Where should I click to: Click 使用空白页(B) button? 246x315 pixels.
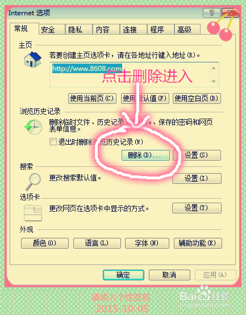pos(197,98)
